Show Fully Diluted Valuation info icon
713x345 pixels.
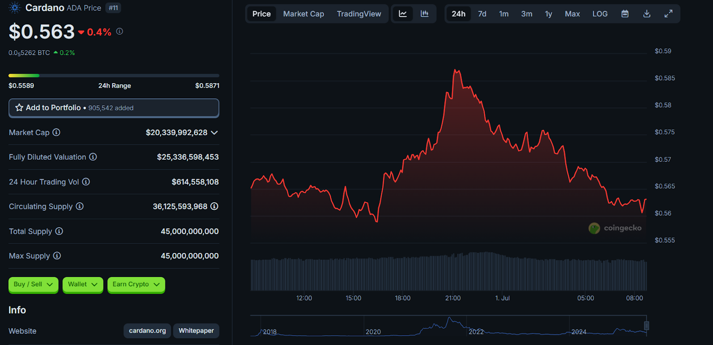tap(93, 156)
